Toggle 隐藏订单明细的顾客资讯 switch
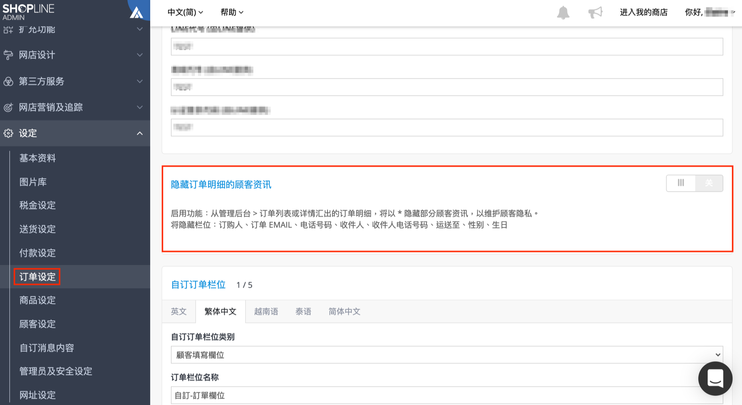Image resolution: width=742 pixels, height=405 pixels. click(695, 183)
